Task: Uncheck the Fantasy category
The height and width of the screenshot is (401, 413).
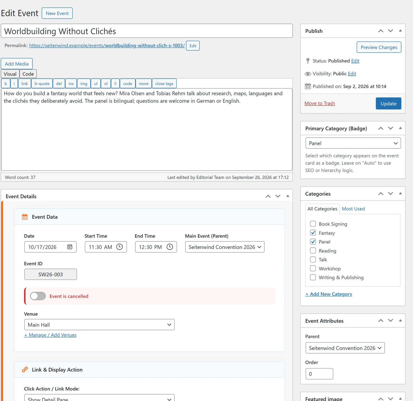Action: [313, 233]
